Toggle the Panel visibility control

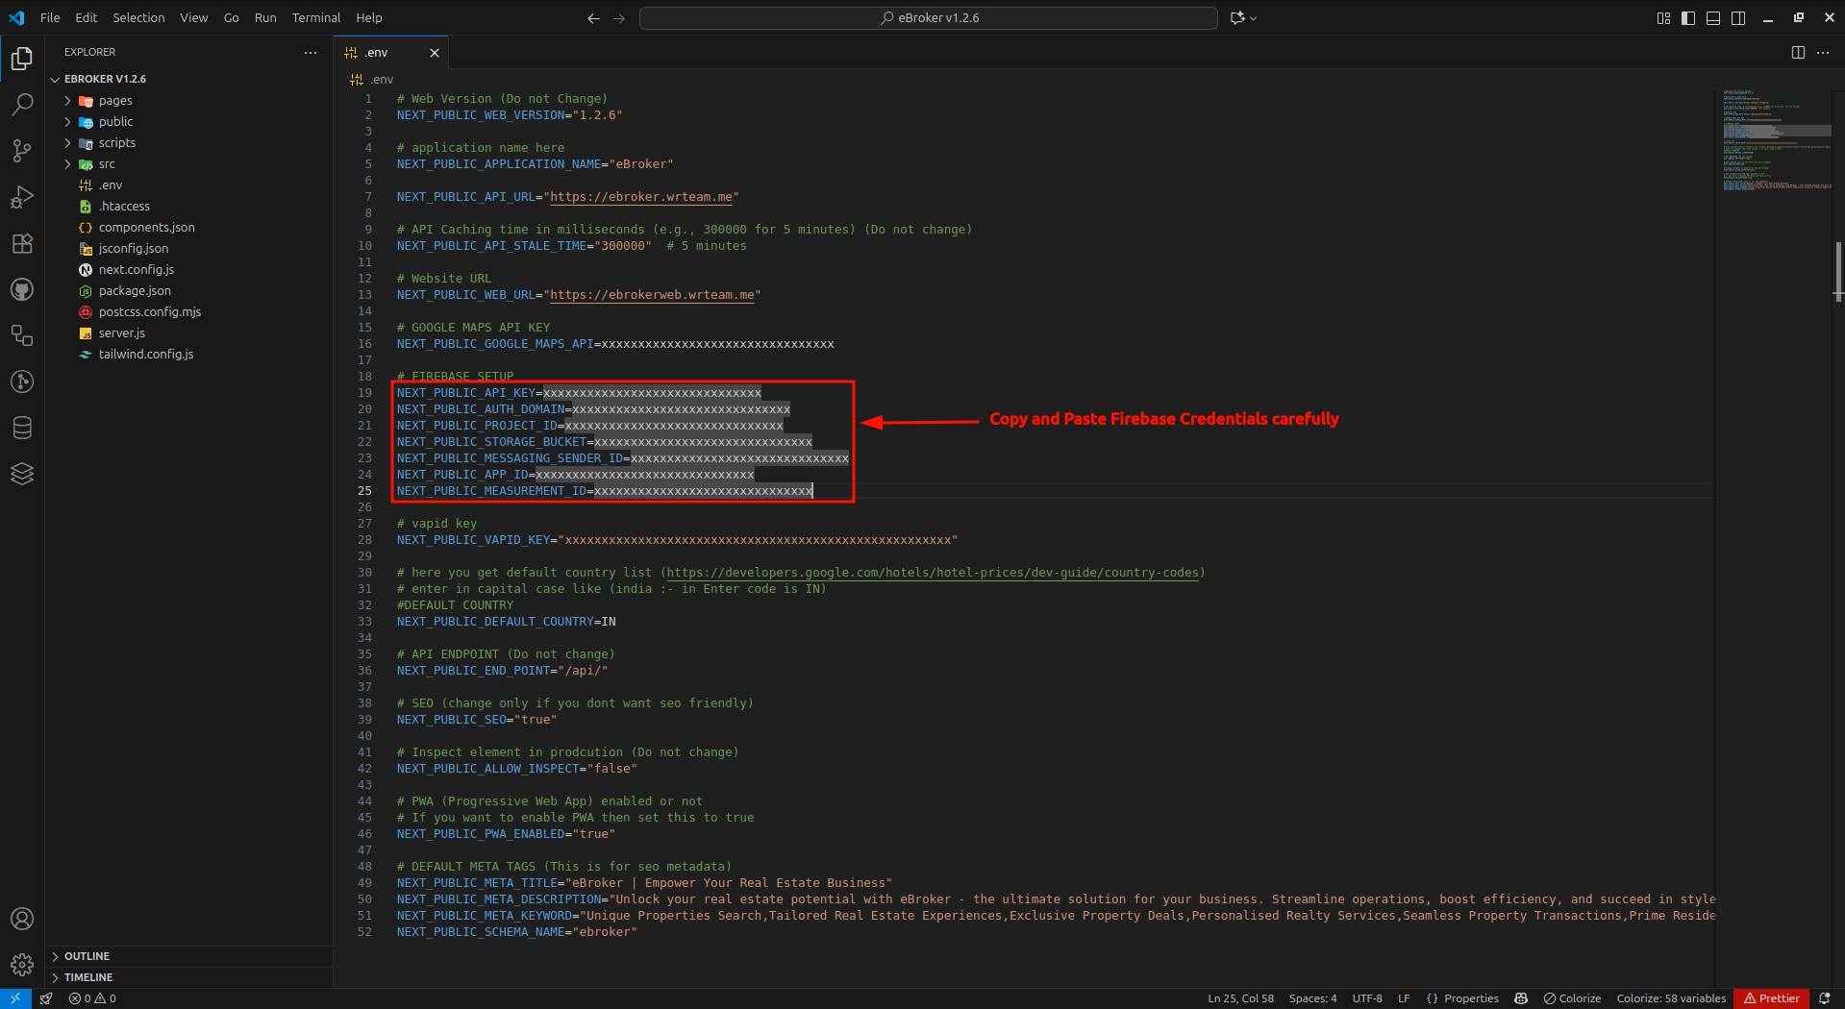1712,17
